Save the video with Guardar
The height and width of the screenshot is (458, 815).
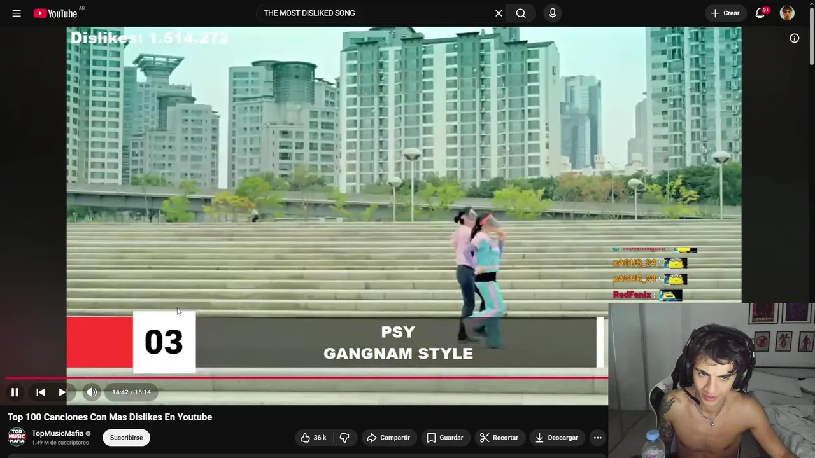click(x=444, y=438)
